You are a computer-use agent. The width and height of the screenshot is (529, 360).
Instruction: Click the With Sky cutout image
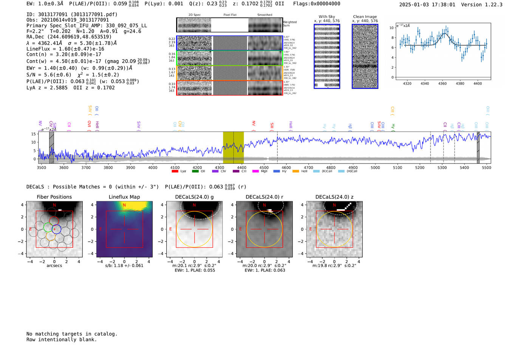(x=327, y=56)
